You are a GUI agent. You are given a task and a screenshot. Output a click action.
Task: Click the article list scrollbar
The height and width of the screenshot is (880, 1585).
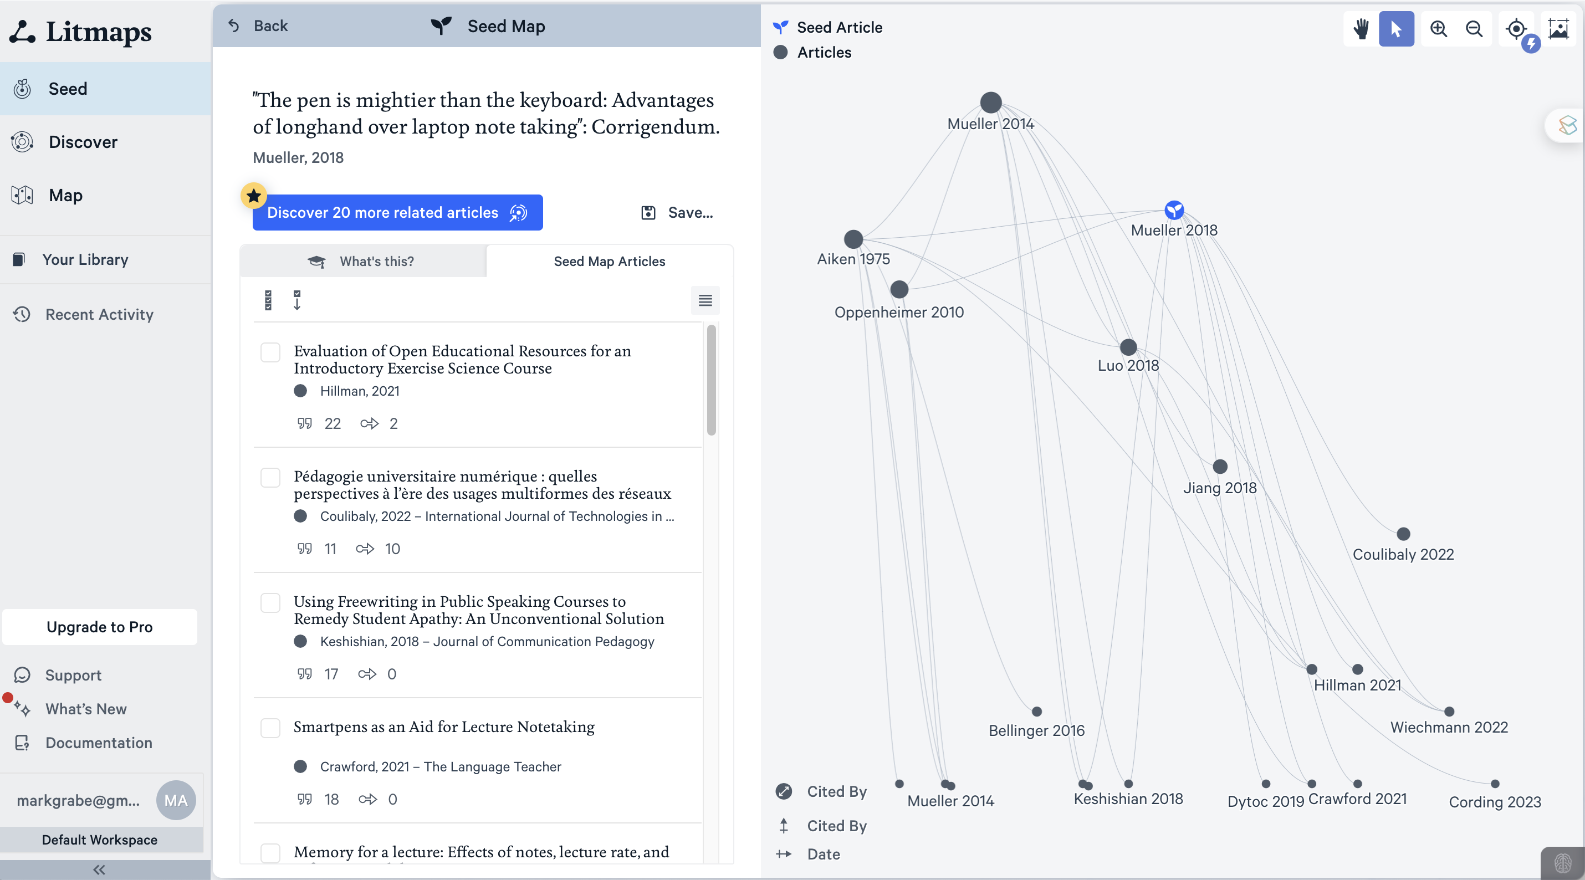[x=711, y=380]
